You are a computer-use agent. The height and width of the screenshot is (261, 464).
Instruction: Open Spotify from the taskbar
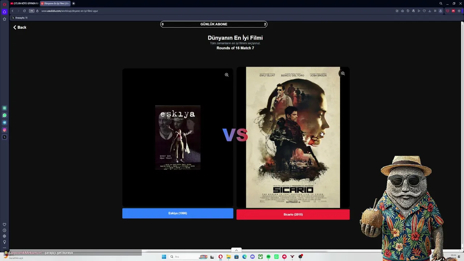point(268,257)
